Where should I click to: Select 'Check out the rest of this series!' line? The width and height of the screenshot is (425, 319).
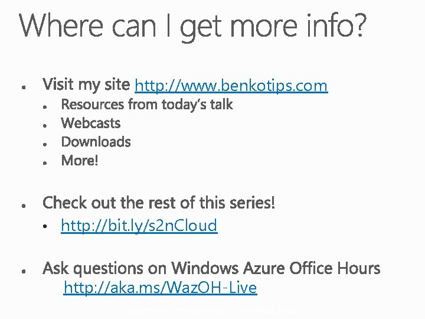pos(159,203)
